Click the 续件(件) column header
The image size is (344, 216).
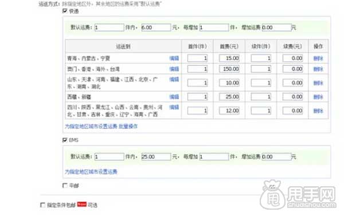261,46
